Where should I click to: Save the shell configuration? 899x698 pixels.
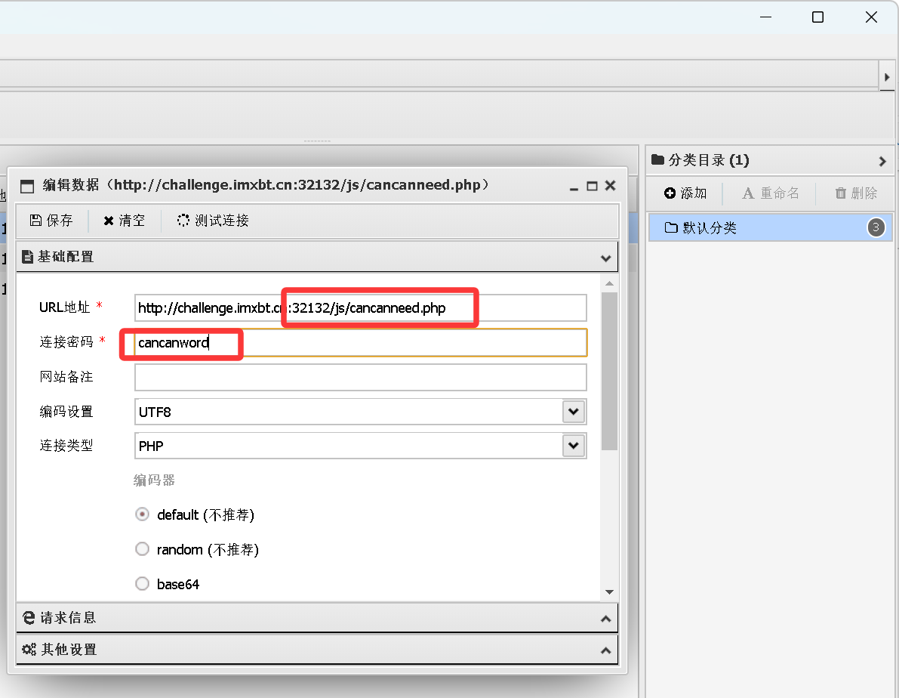(51, 221)
